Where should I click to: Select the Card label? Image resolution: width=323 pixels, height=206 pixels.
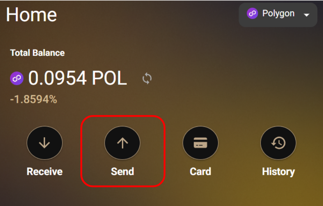click(x=200, y=171)
